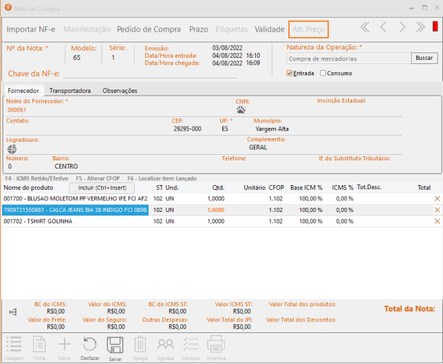Screen dimensions: 443x364
Task: Open the Transportadora tab
Action: (69, 90)
